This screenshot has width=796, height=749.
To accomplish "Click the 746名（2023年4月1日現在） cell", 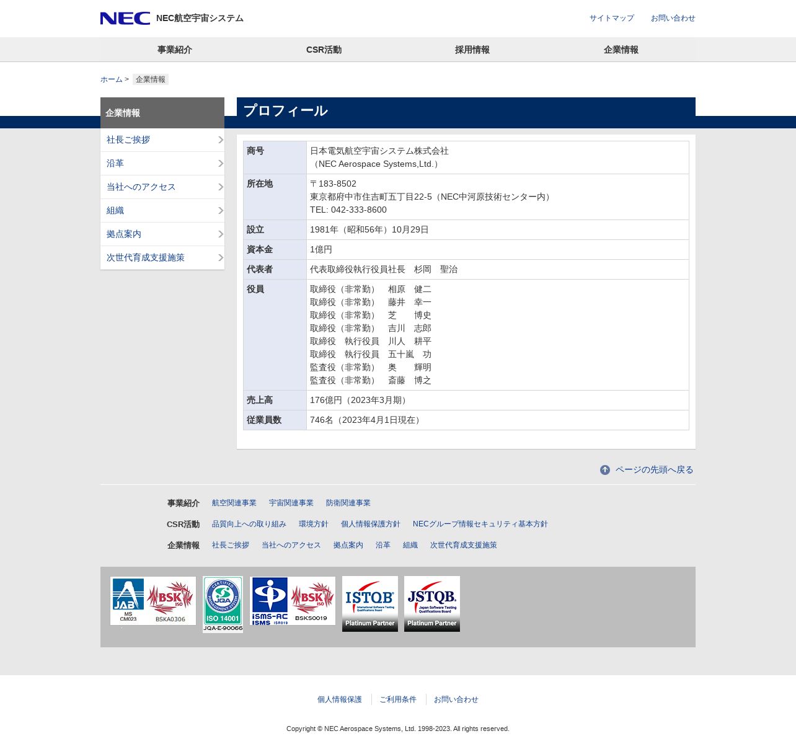I will click(498, 420).
